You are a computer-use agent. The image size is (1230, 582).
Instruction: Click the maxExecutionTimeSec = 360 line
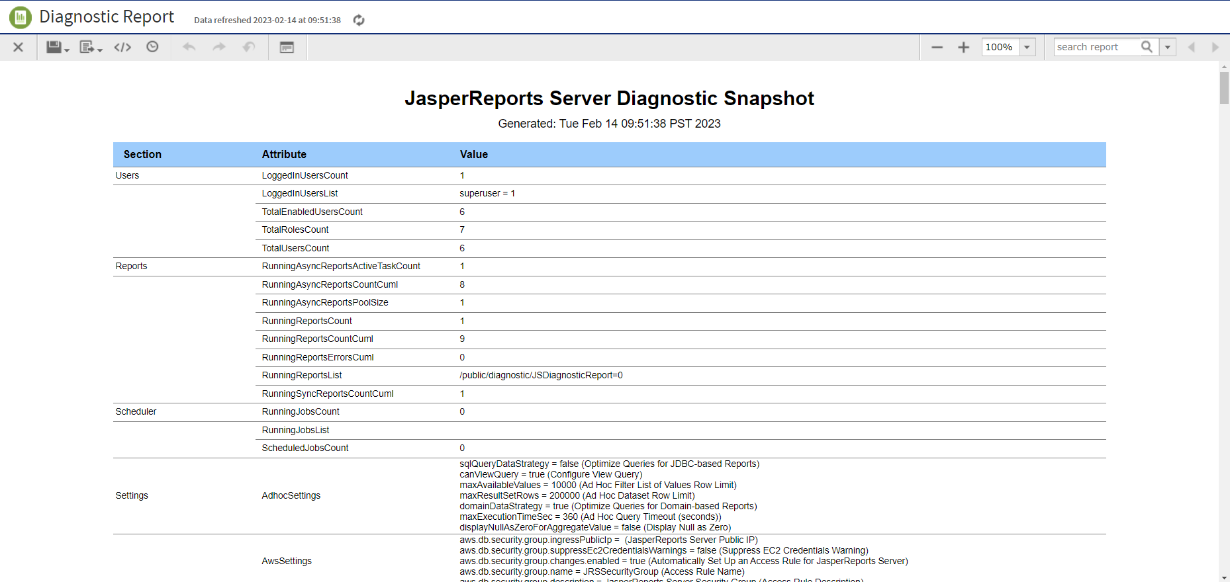pos(591,517)
